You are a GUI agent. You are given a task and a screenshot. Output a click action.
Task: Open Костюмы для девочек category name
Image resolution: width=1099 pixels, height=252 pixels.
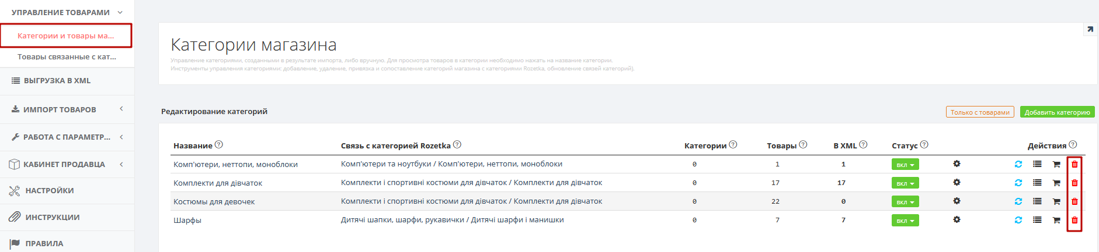214,202
